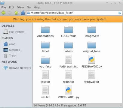The width and height of the screenshot is (123, 108).
Task: Minimize the File Manager window
Action: pyautogui.click(x=111, y=3)
